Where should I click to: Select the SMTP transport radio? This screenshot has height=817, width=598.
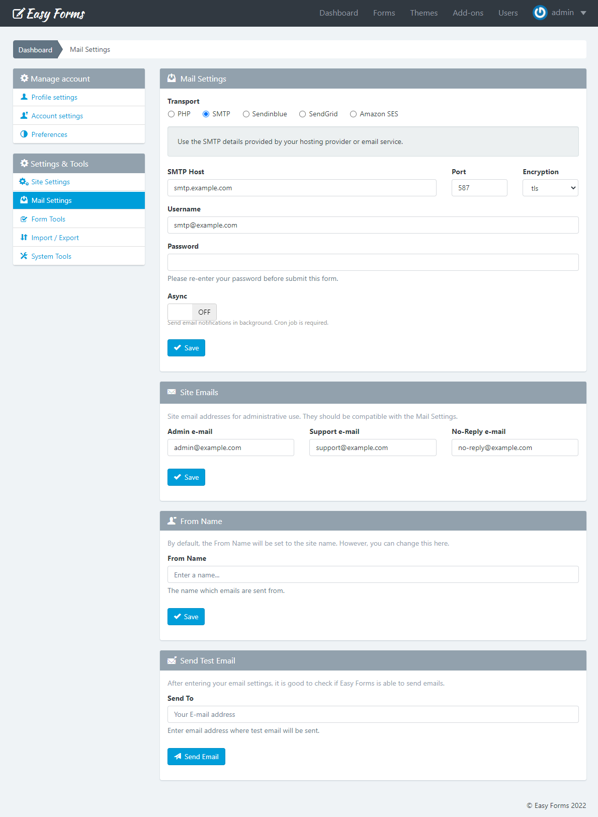(206, 114)
